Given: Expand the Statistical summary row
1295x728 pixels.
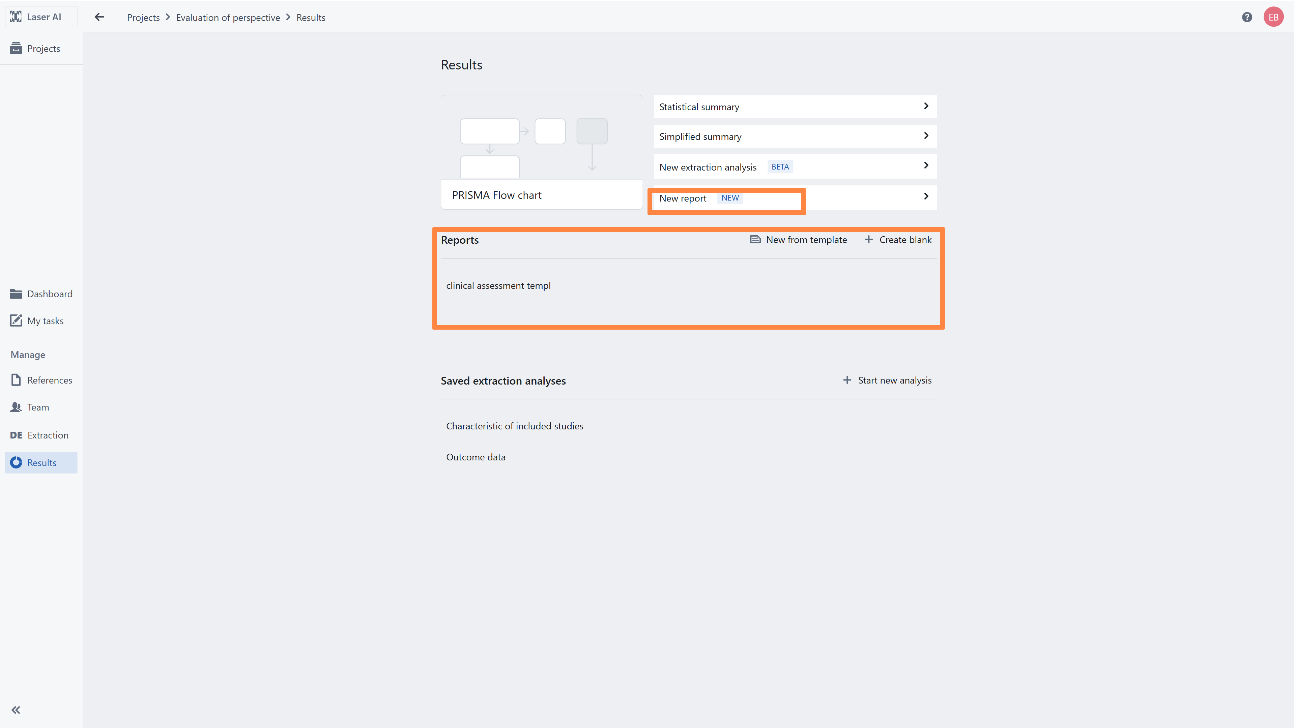Looking at the screenshot, I should point(794,107).
